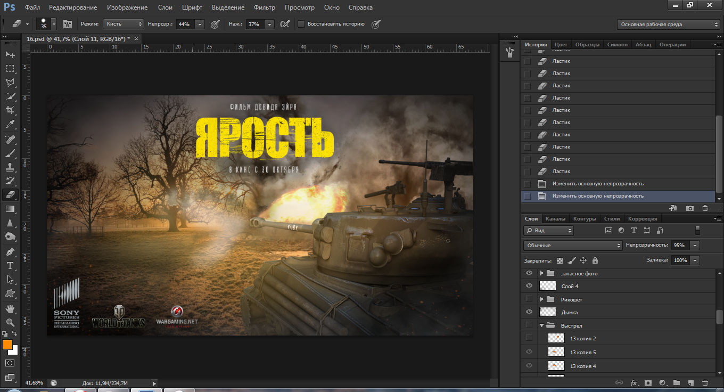Image resolution: width=724 pixels, height=392 pixels.
Task: Open the brush preset picker (35)
Action: coord(46,24)
